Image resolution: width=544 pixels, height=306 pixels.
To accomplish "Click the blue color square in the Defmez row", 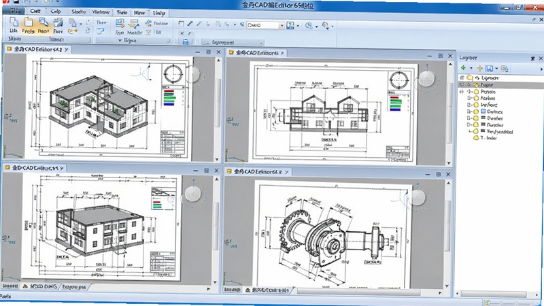I will (483, 112).
